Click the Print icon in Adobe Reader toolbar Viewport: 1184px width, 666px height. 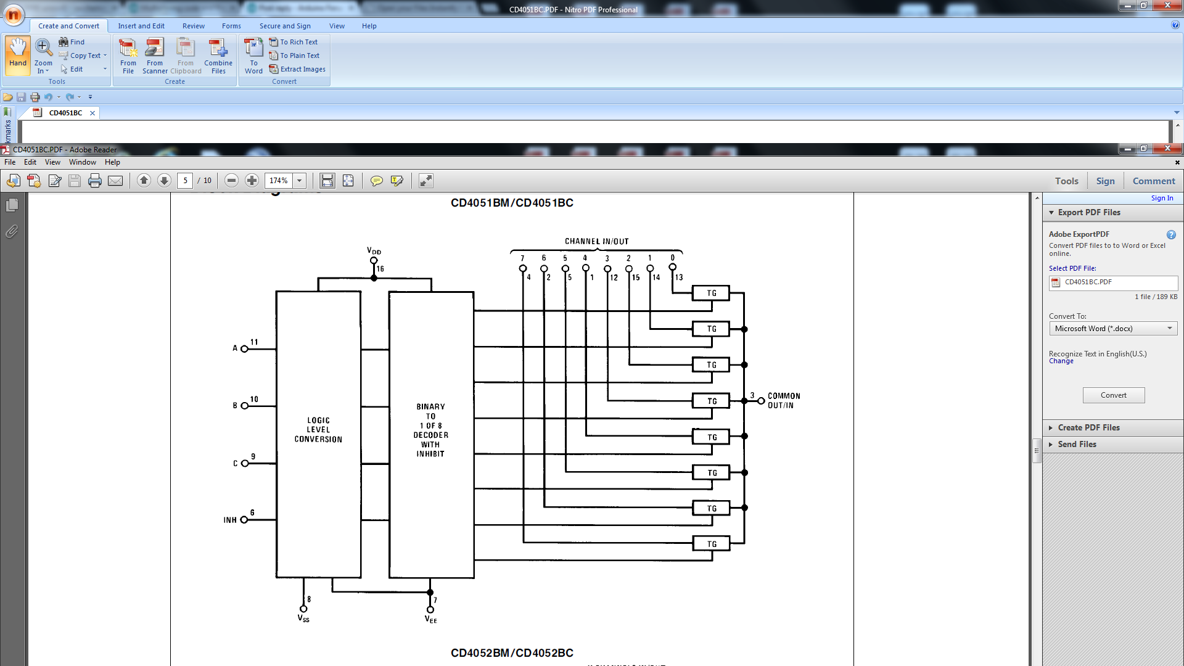pos(94,181)
